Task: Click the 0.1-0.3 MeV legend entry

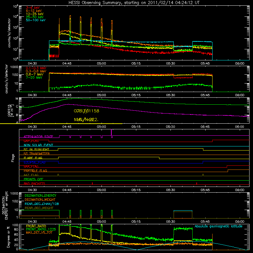Action: 36,68
